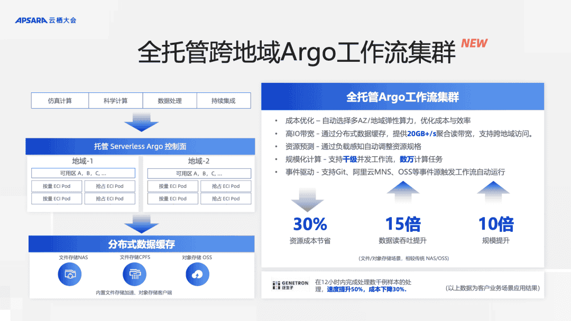Select the 数据处理 tab
The height and width of the screenshot is (321, 571).
coord(170,100)
